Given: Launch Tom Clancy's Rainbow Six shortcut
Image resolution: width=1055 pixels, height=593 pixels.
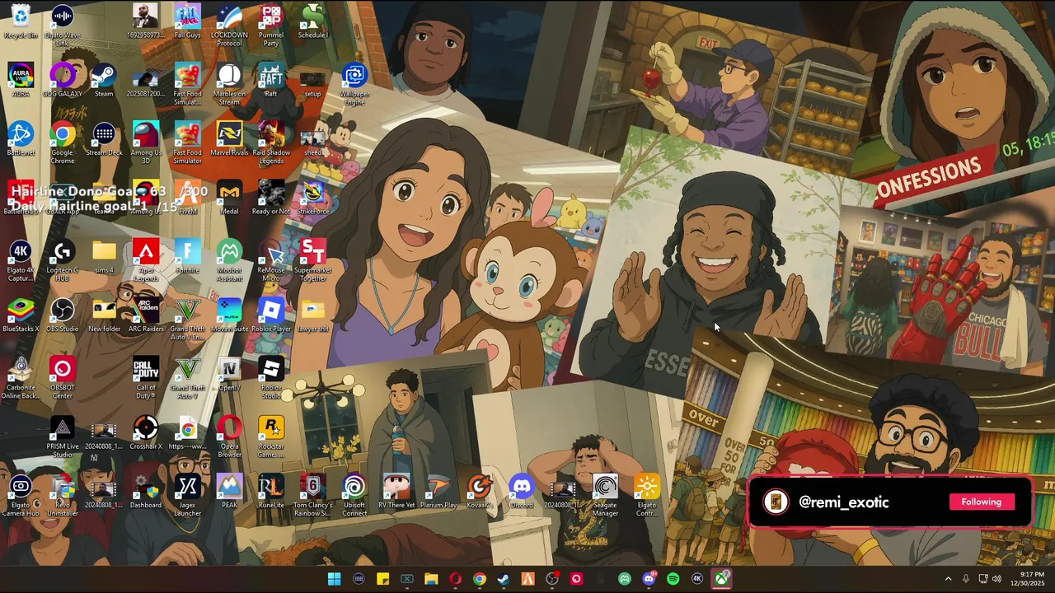Looking at the screenshot, I should [x=312, y=496].
